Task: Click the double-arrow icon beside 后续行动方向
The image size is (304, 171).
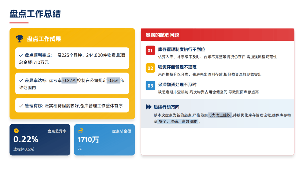Action: (x=148, y=107)
